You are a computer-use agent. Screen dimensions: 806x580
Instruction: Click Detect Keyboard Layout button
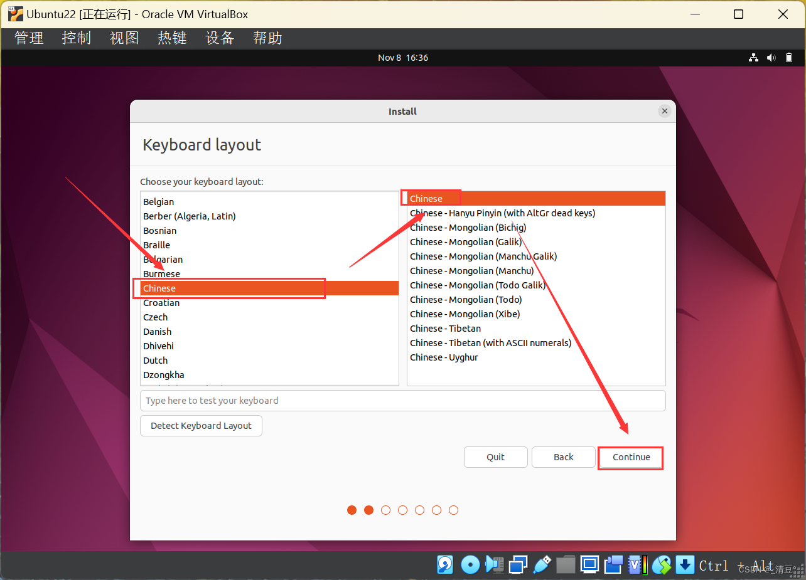(201, 426)
